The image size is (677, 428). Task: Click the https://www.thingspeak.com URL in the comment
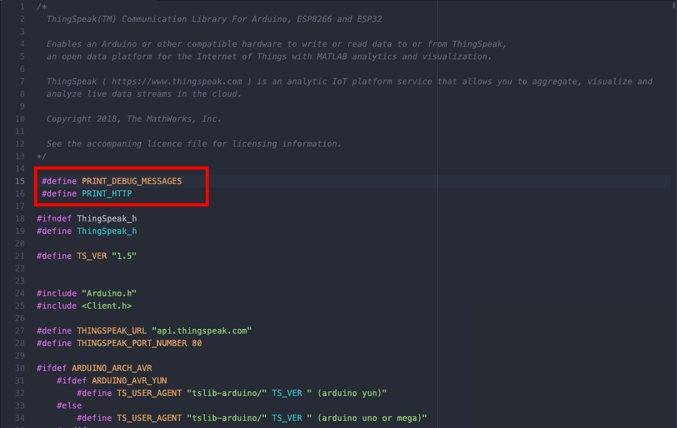176,81
